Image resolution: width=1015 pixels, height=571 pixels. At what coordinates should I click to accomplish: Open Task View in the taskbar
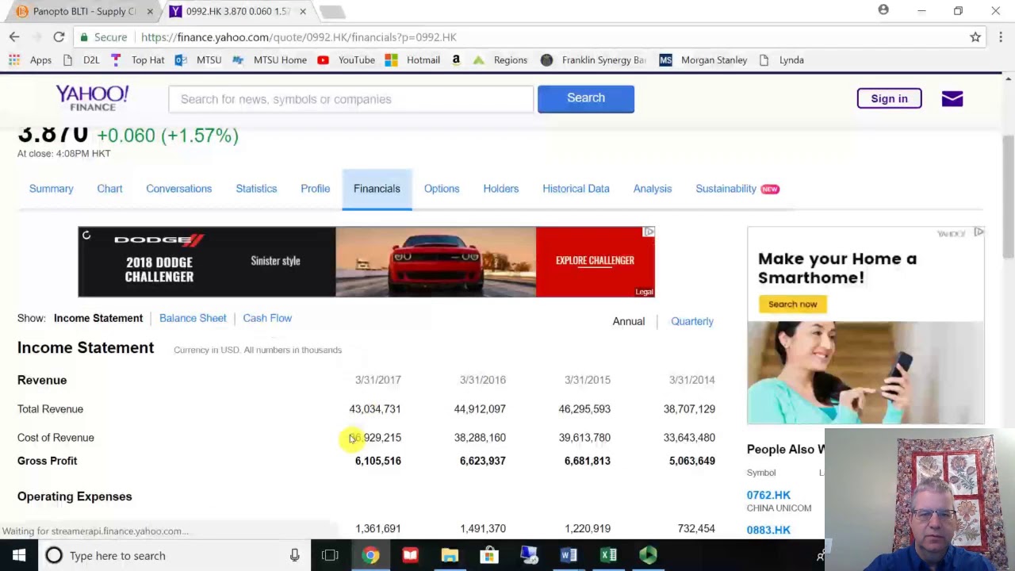pyautogui.click(x=330, y=555)
